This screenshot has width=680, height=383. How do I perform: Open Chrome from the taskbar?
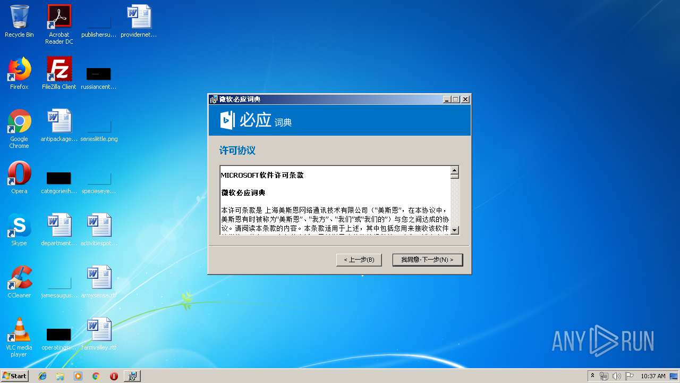click(96, 376)
